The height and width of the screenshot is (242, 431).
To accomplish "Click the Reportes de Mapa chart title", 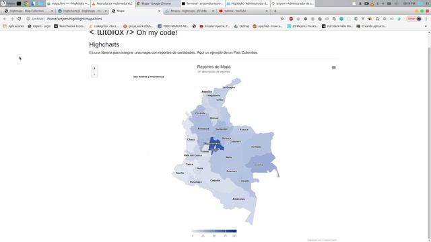I will coord(214,67).
